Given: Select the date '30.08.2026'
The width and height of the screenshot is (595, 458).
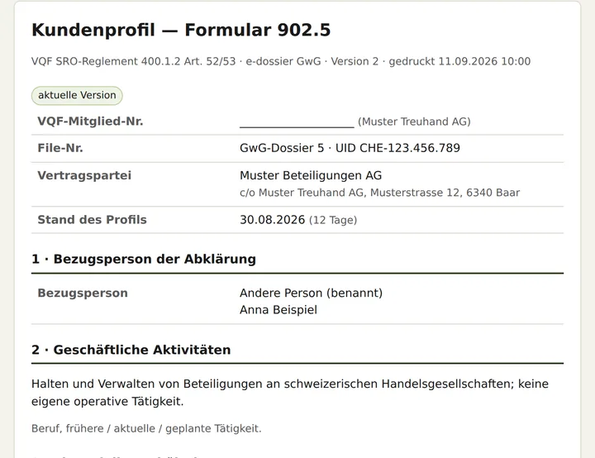Looking at the screenshot, I should 273,220.
